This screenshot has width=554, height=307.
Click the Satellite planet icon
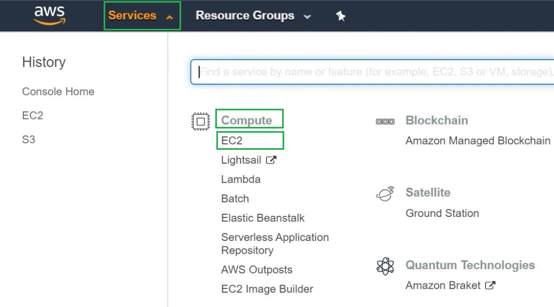[385, 194]
